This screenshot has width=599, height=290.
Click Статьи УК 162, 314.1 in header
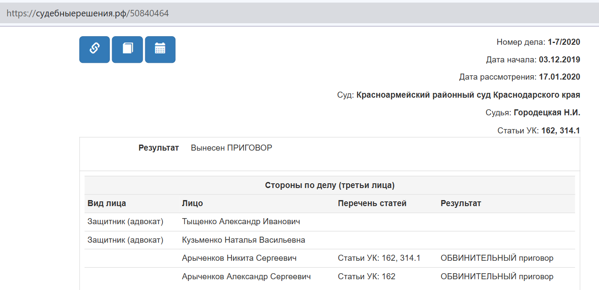click(x=559, y=130)
